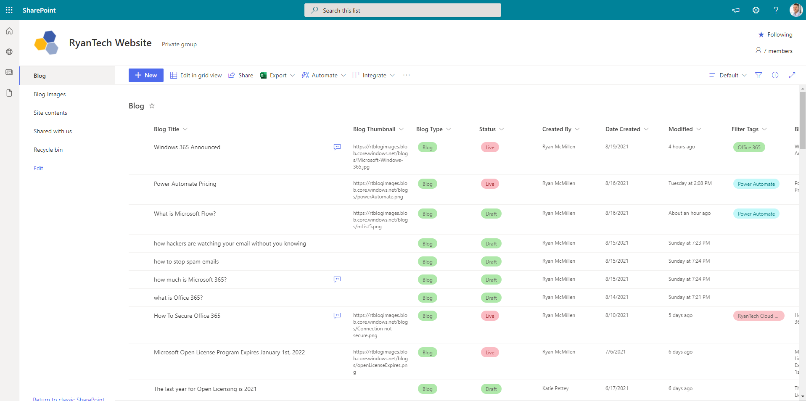Click the Share command

(240, 75)
